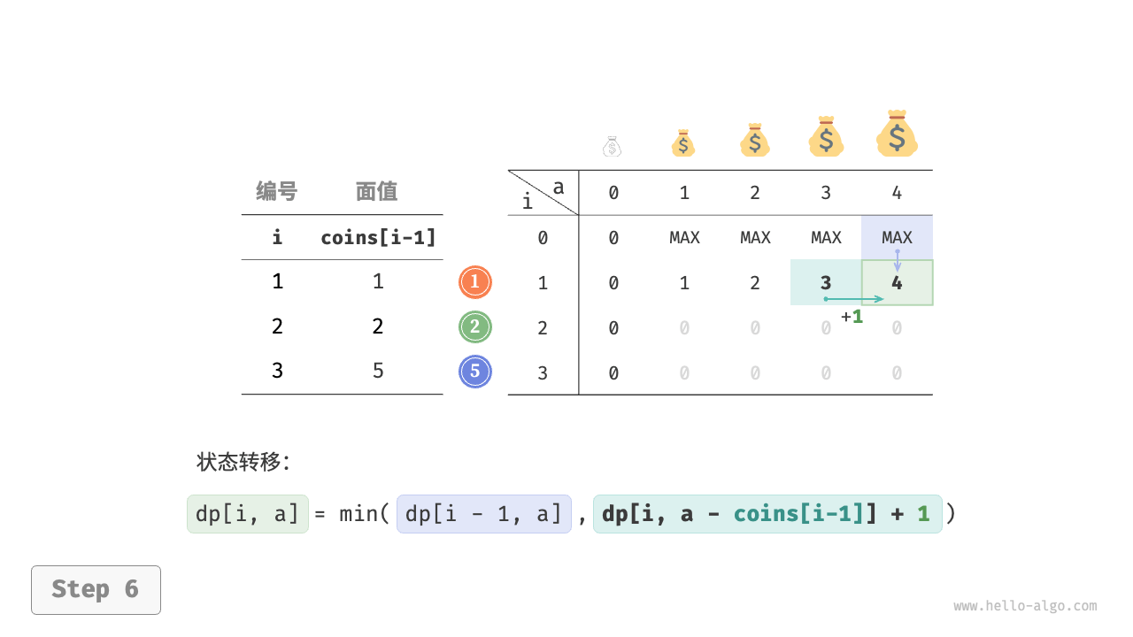Select dp row header i=0

[543, 237]
